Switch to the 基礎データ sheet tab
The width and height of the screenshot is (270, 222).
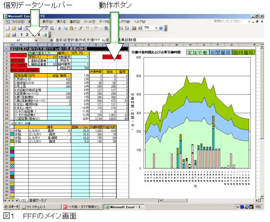click(39, 200)
